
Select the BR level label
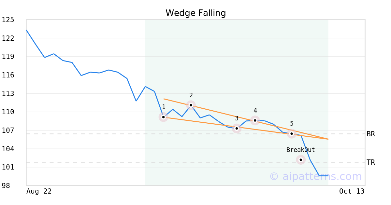pos(370,134)
